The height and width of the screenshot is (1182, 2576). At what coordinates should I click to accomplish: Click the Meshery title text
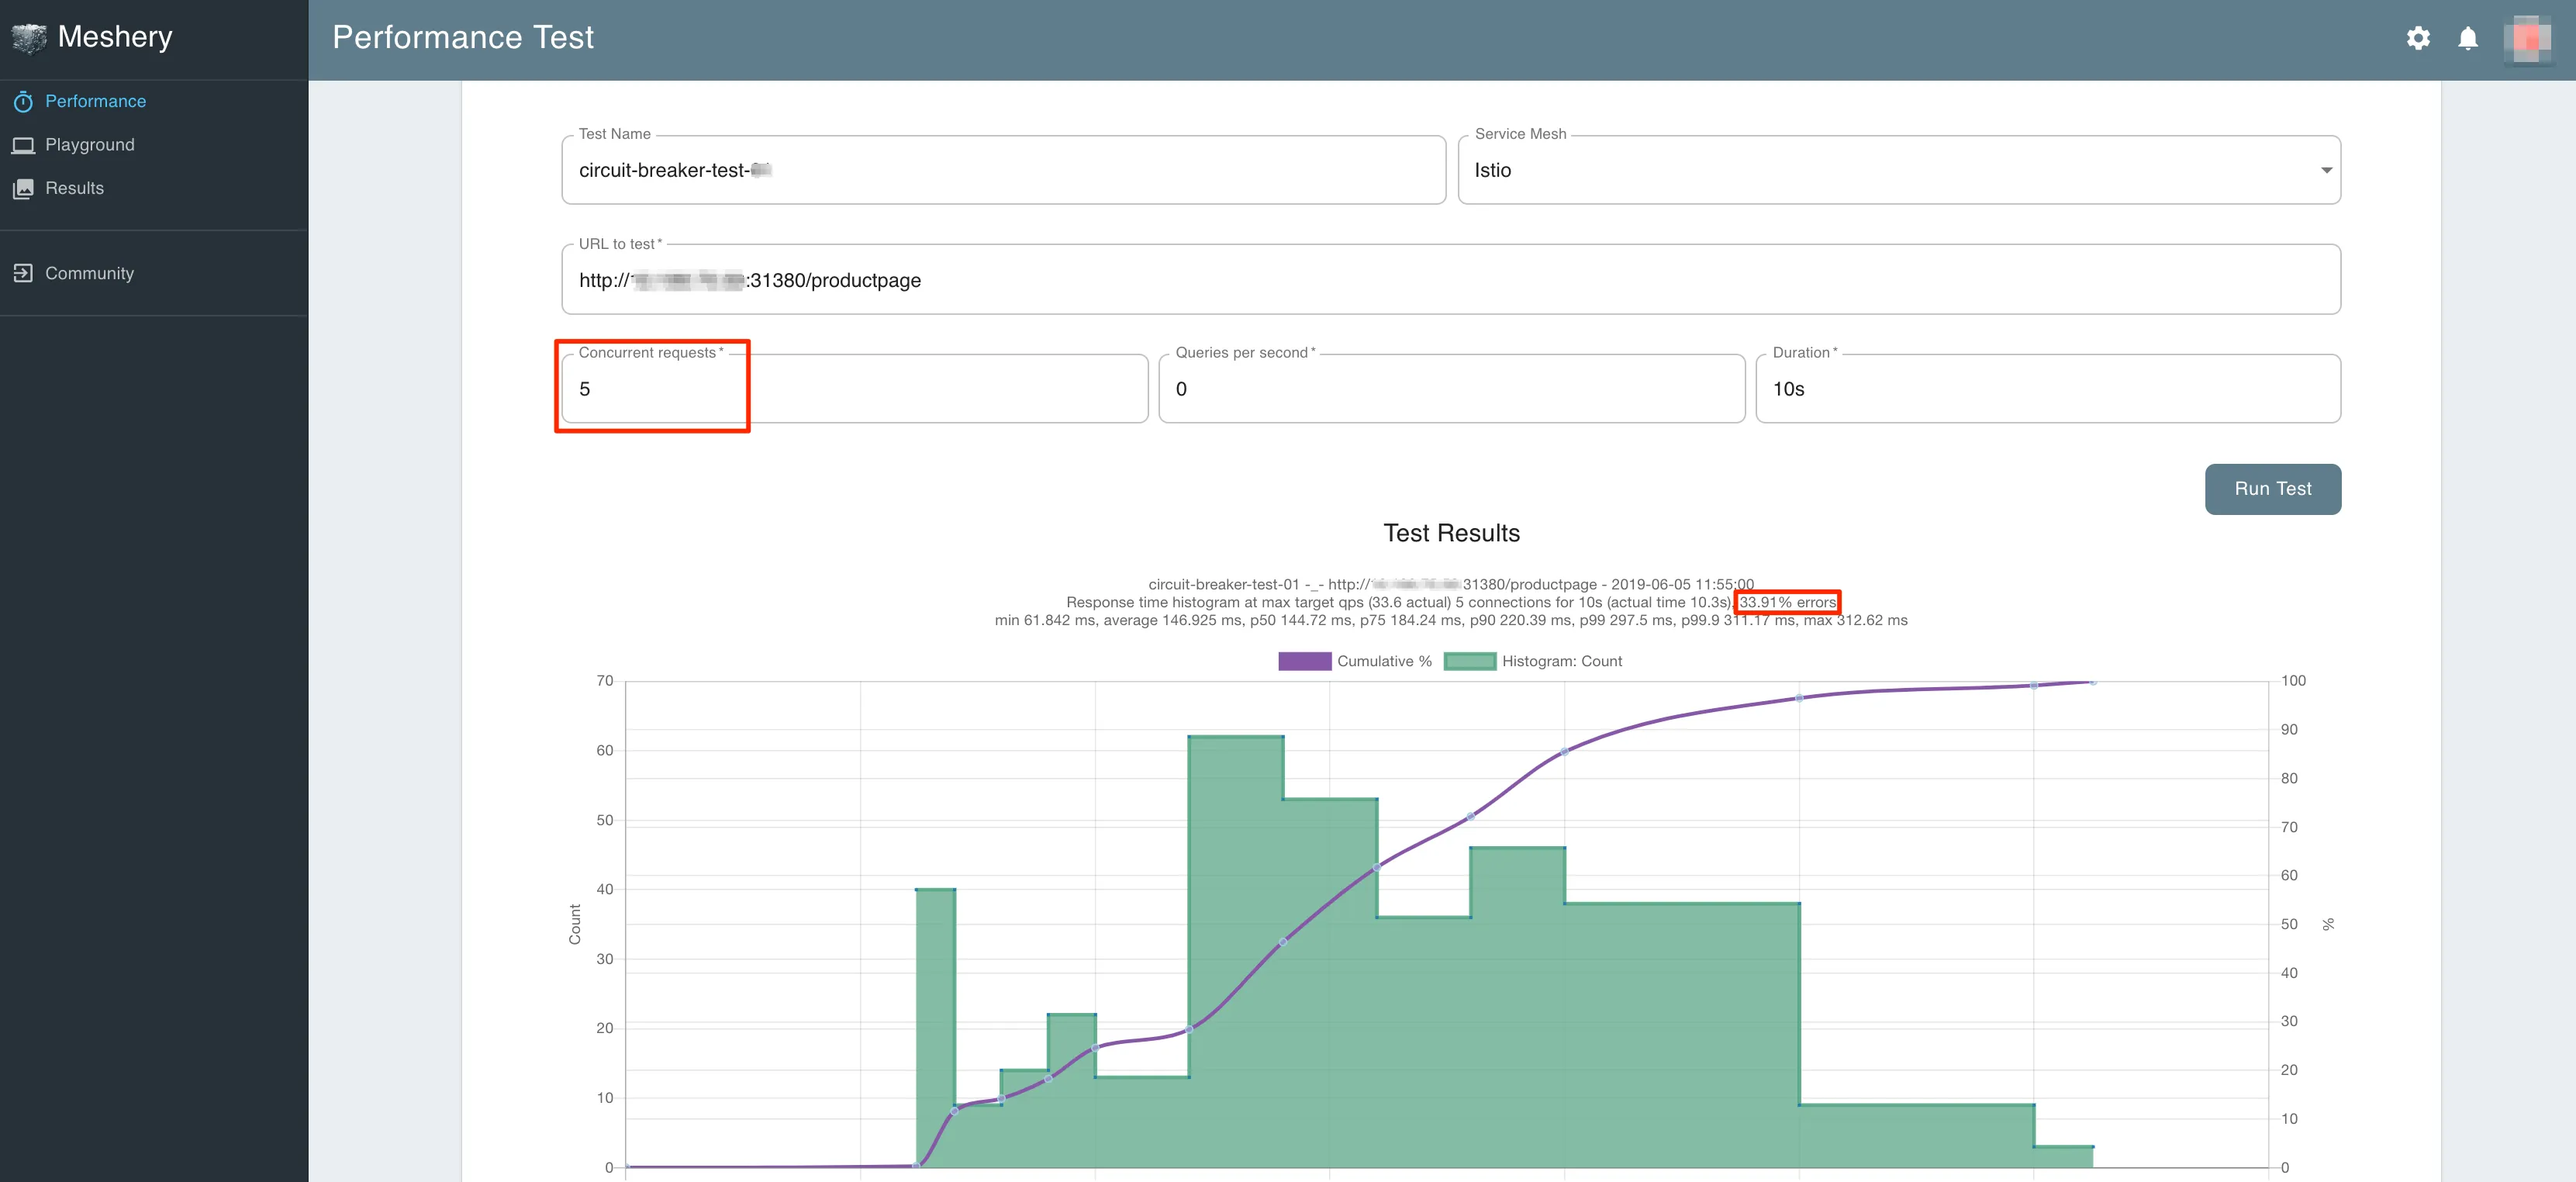click(115, 37)
